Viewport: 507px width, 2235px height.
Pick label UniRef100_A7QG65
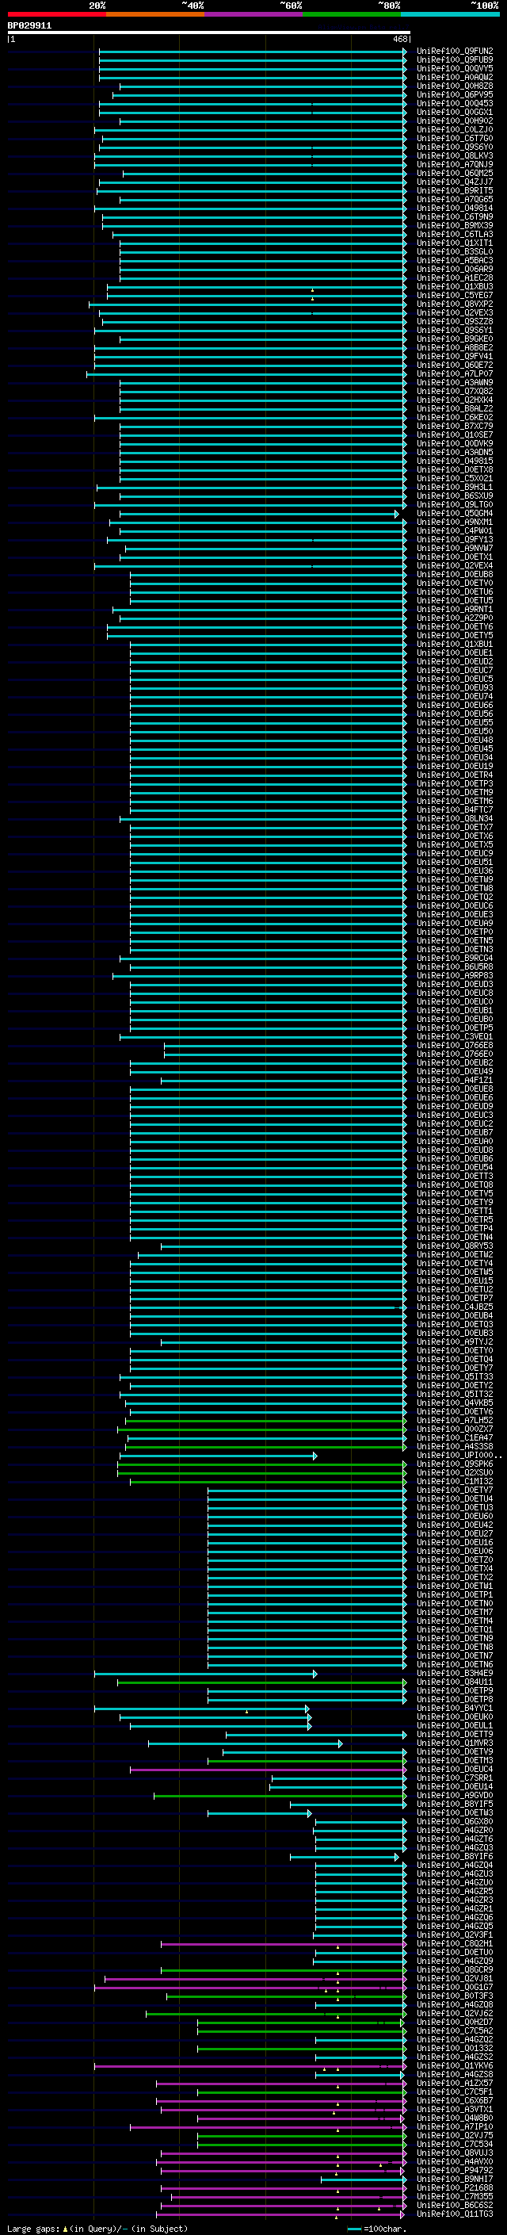pos(455,200)
